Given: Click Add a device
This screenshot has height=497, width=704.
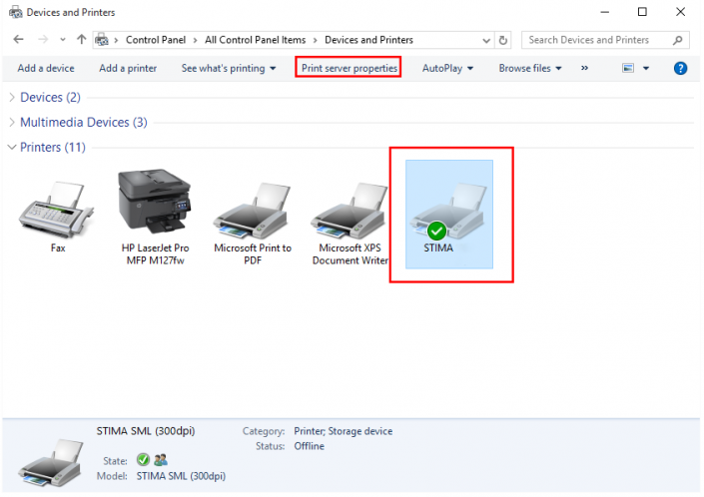Looking at the screenshot, I should pyautogui.click(x=46, y=69).
